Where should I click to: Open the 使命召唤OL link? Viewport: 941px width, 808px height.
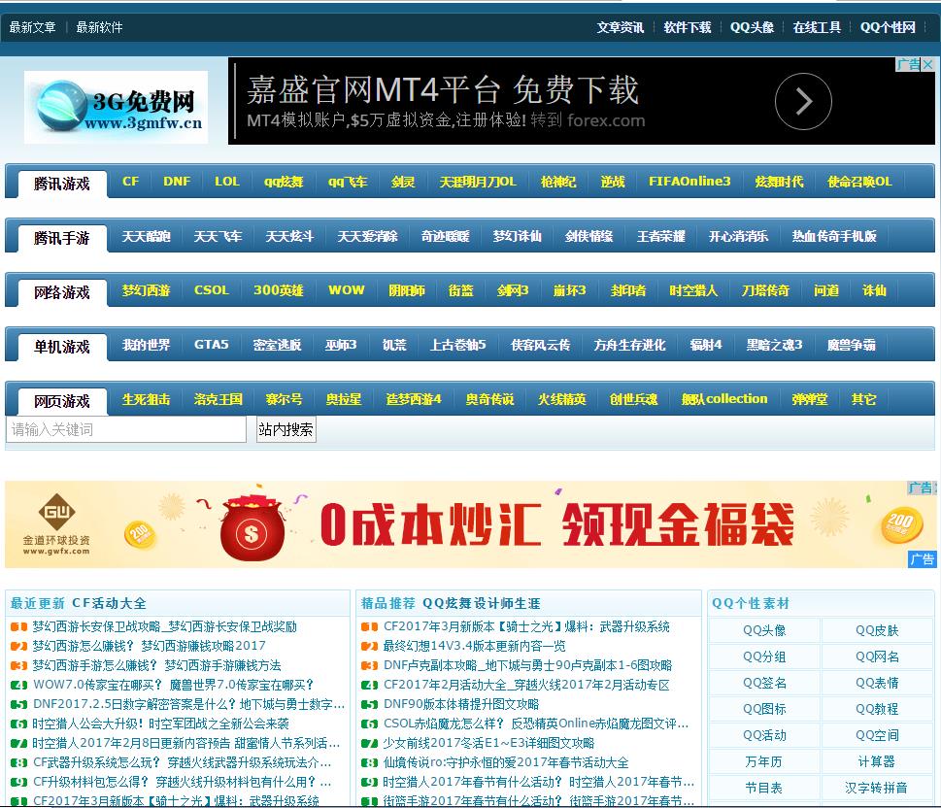(859, 182)
